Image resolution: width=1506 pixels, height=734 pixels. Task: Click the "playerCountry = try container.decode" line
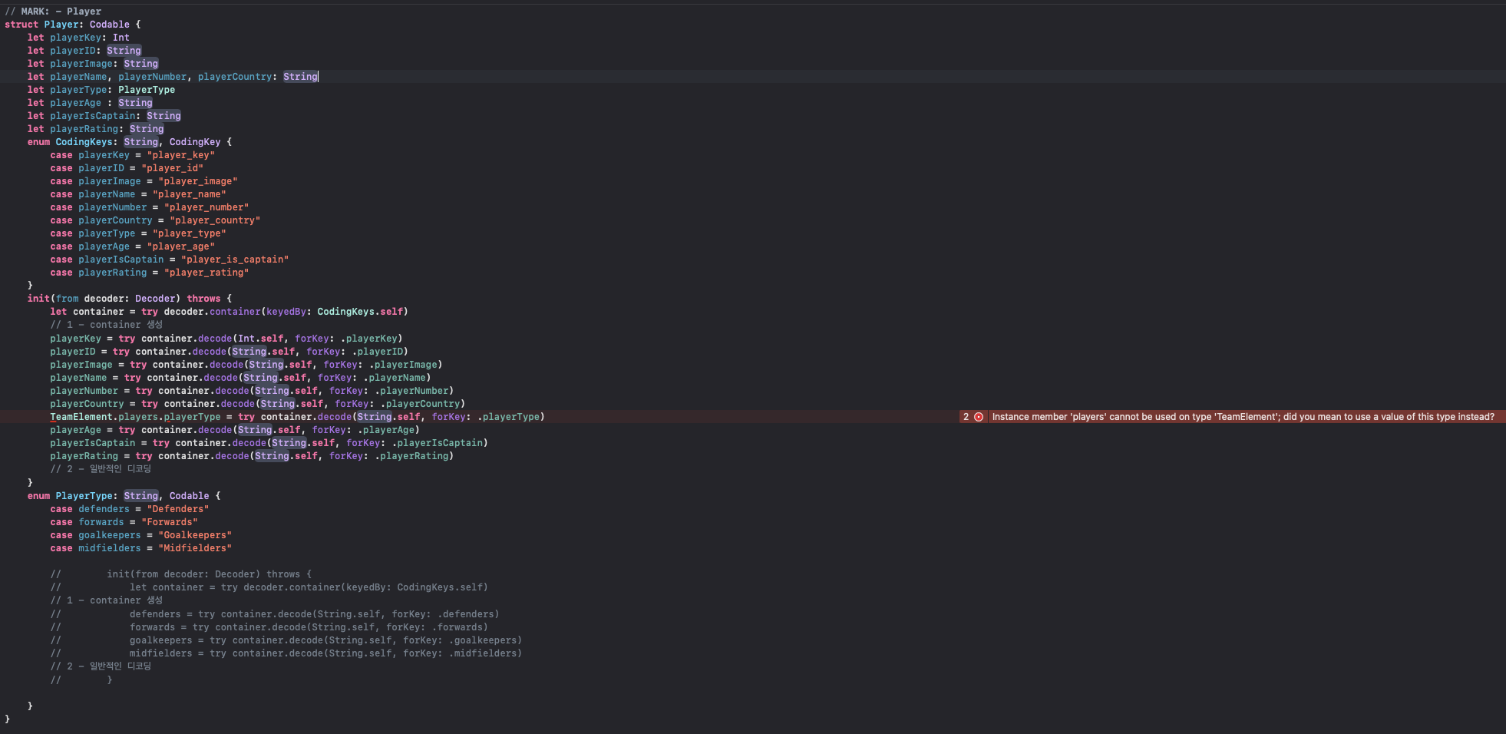[258, 404]
